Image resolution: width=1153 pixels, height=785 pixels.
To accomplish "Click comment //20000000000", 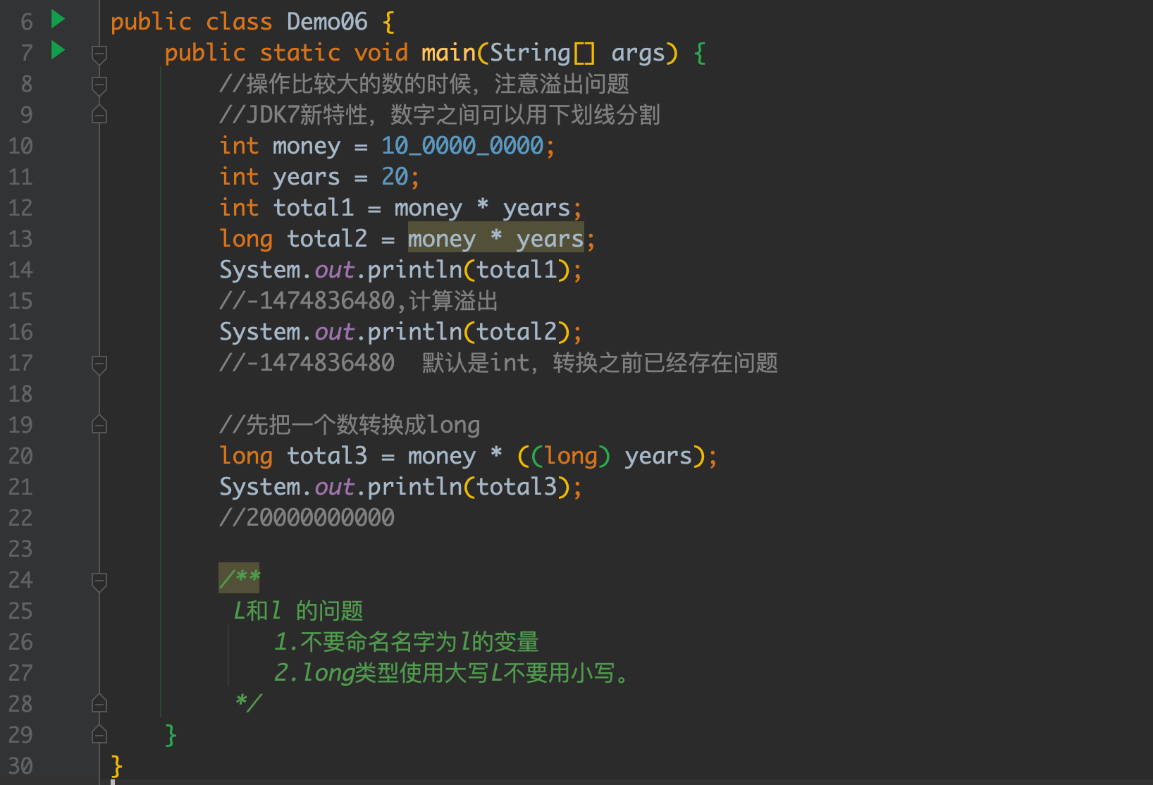I will 307,518.
